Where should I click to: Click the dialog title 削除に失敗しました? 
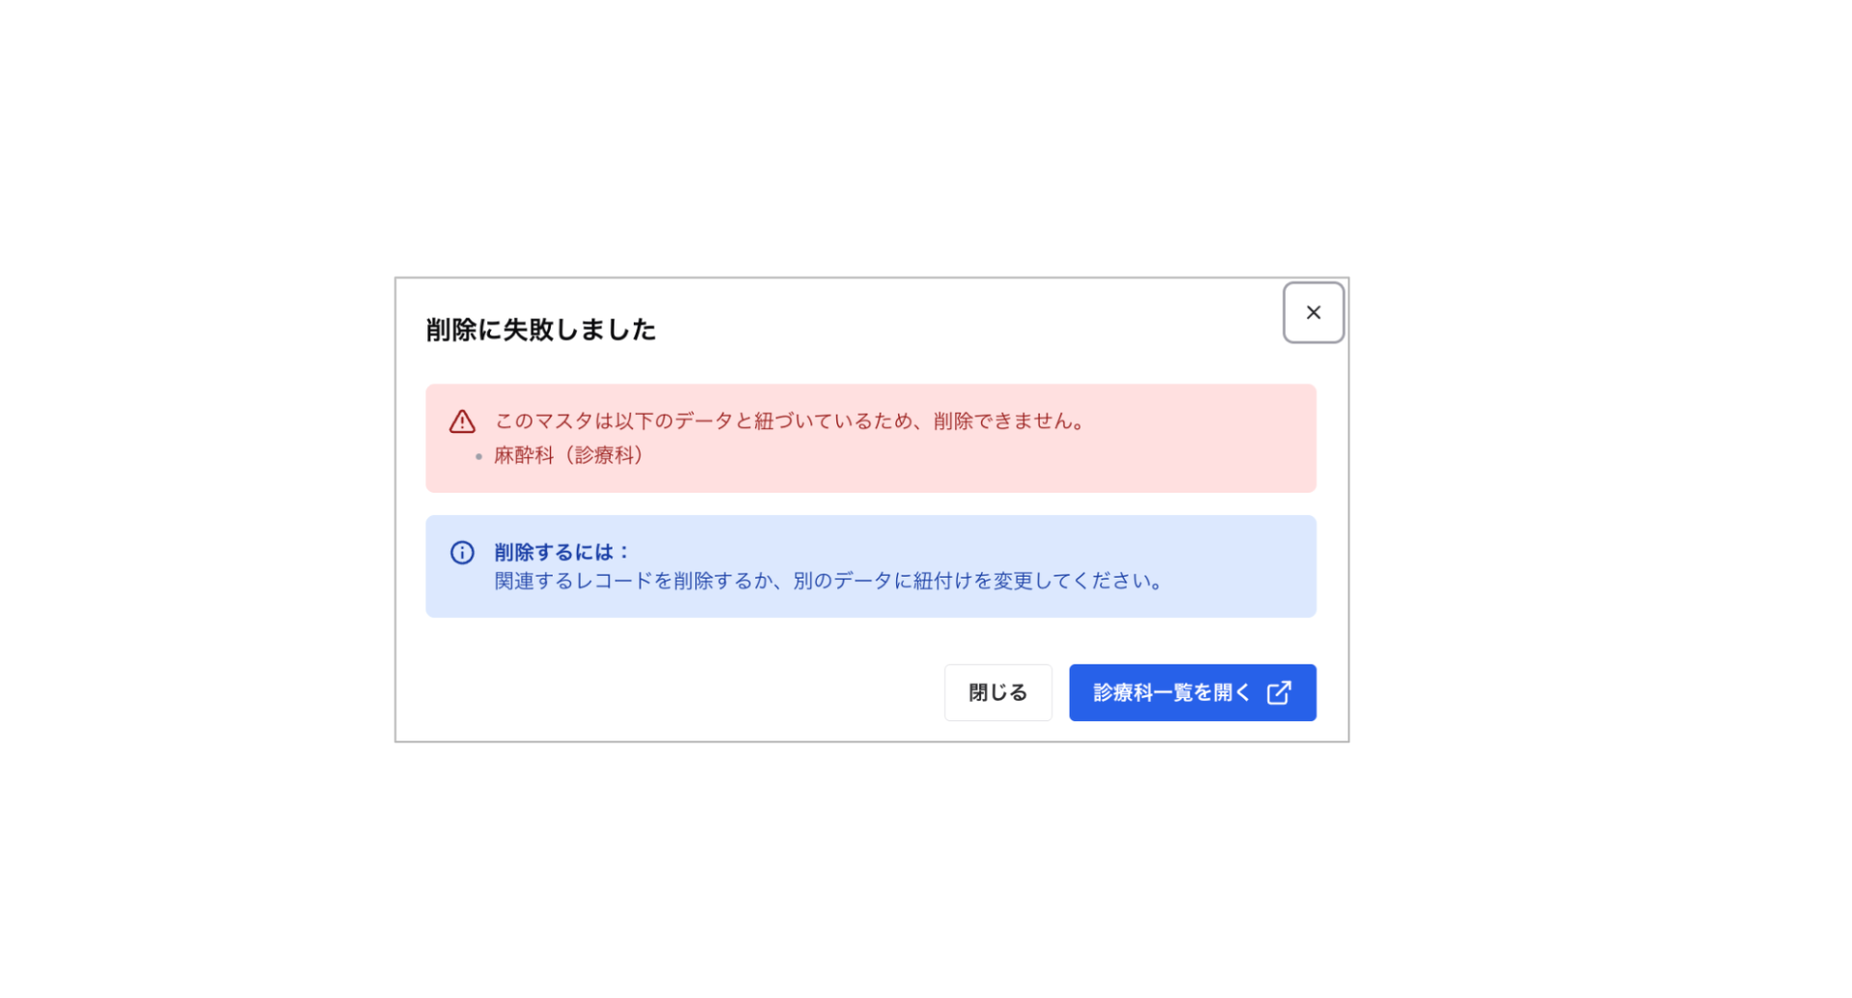[540, 330]
